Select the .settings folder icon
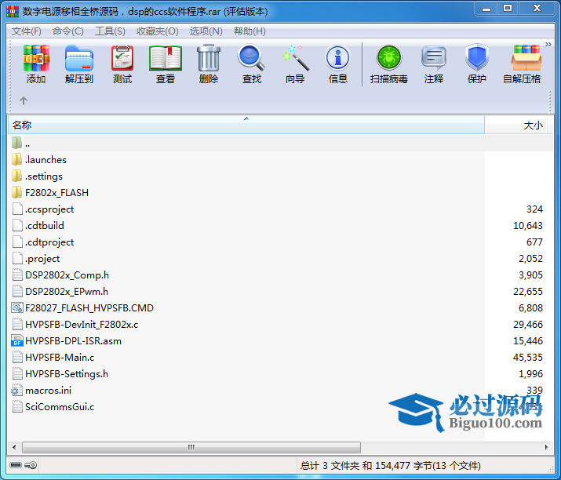The width and height of the screenshot is (561, 480). coord(16,176)
